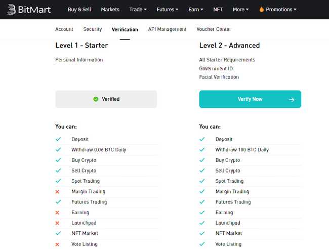This screenshot has width=329, height=249.
Task: Switch to the Security tab
Action: coord(93,29)
